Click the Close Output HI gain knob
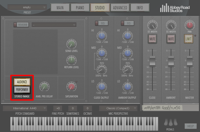200x132 pixels. [x=102, y=36]
